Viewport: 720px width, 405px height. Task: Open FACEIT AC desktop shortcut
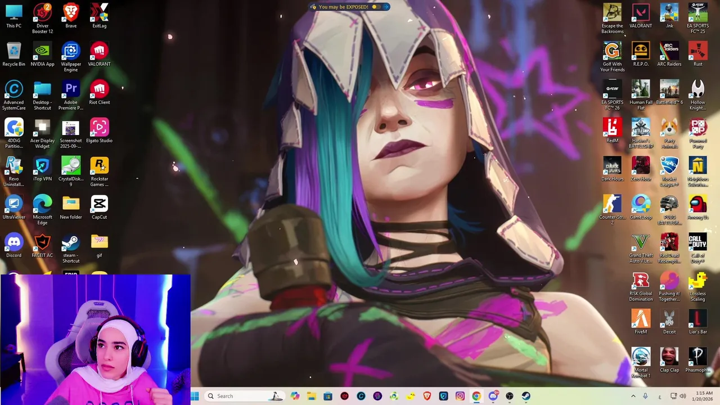point(42,246)
